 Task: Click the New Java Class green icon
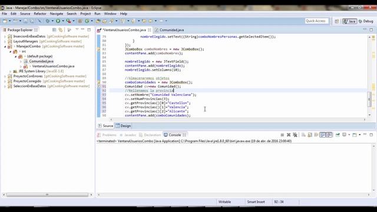tap(87, 21)
